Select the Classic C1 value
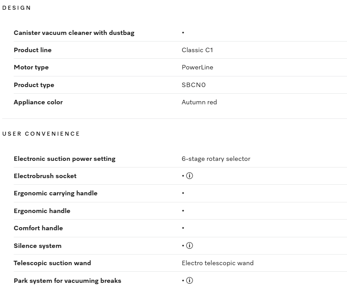 (197, 50)
